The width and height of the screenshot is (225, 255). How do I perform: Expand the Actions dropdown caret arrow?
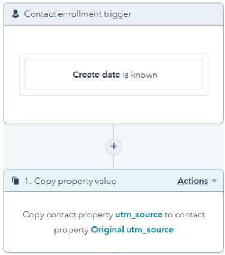click(214, 180)
